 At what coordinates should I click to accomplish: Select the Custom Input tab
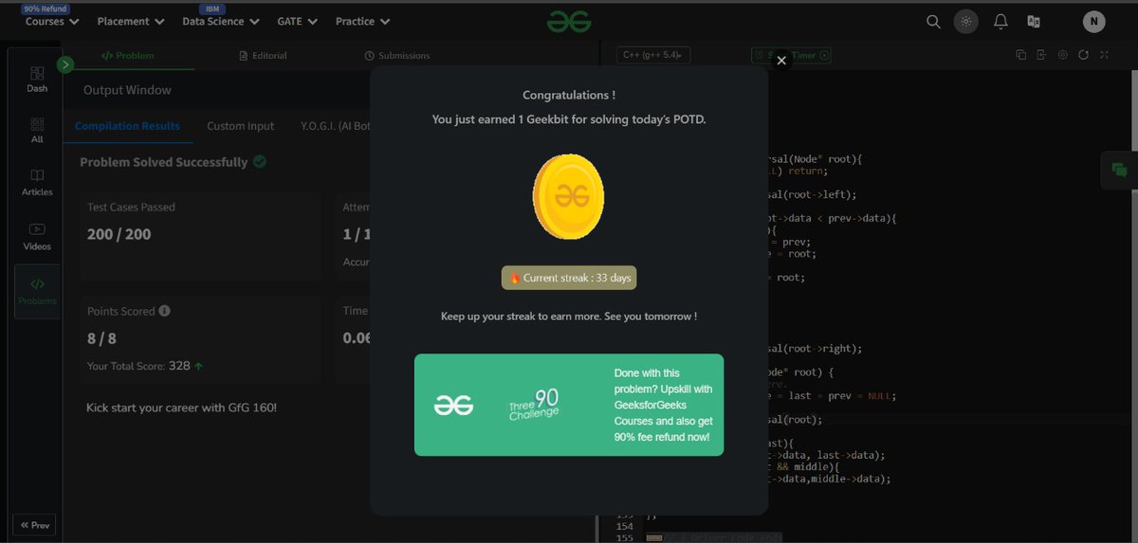coord(241,126)
